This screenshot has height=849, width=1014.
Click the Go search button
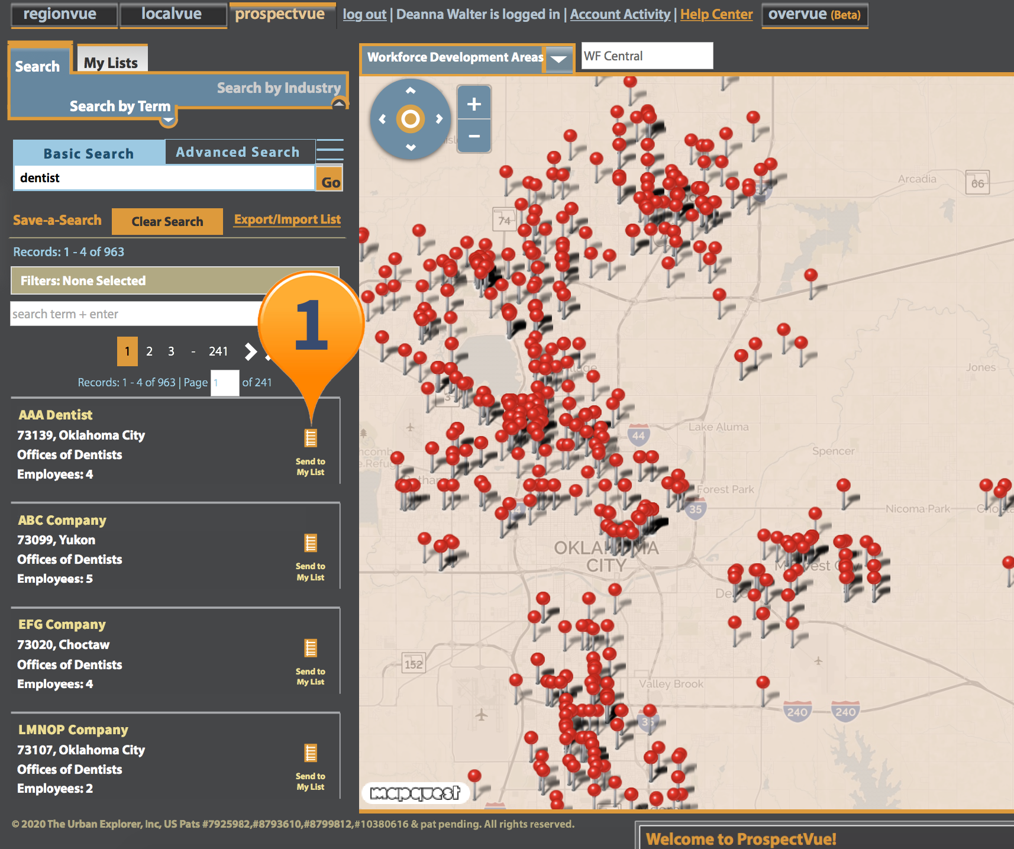tap(330, 179)
